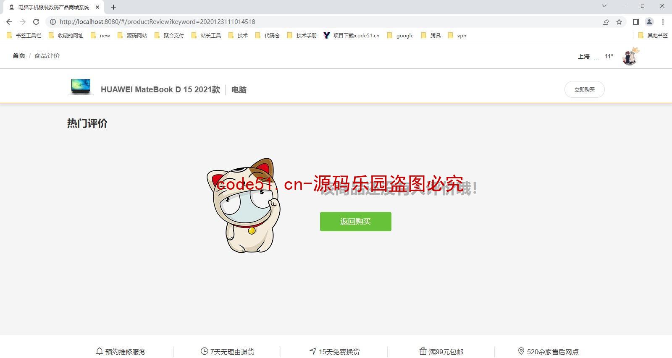The image size is (672, 358).
Task: Click the 热门评价 heading
Action: (x=87, y=123)
